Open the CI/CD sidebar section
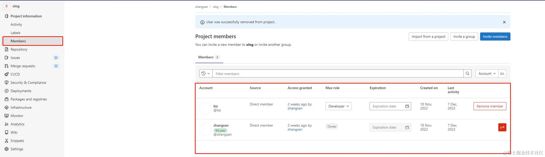The height and width of the screenshot is (157, 545). click(x=15, y=74)
